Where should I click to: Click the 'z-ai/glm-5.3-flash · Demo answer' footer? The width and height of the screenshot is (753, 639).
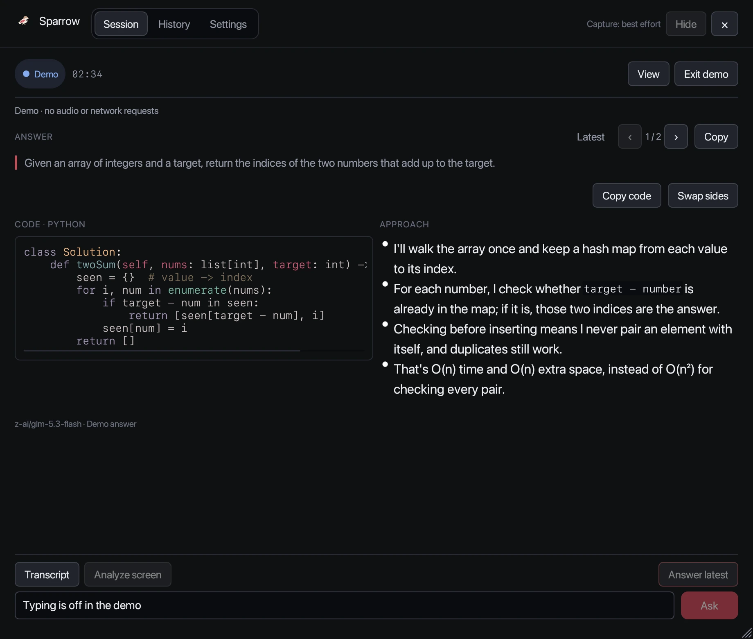tap(75, 424)
